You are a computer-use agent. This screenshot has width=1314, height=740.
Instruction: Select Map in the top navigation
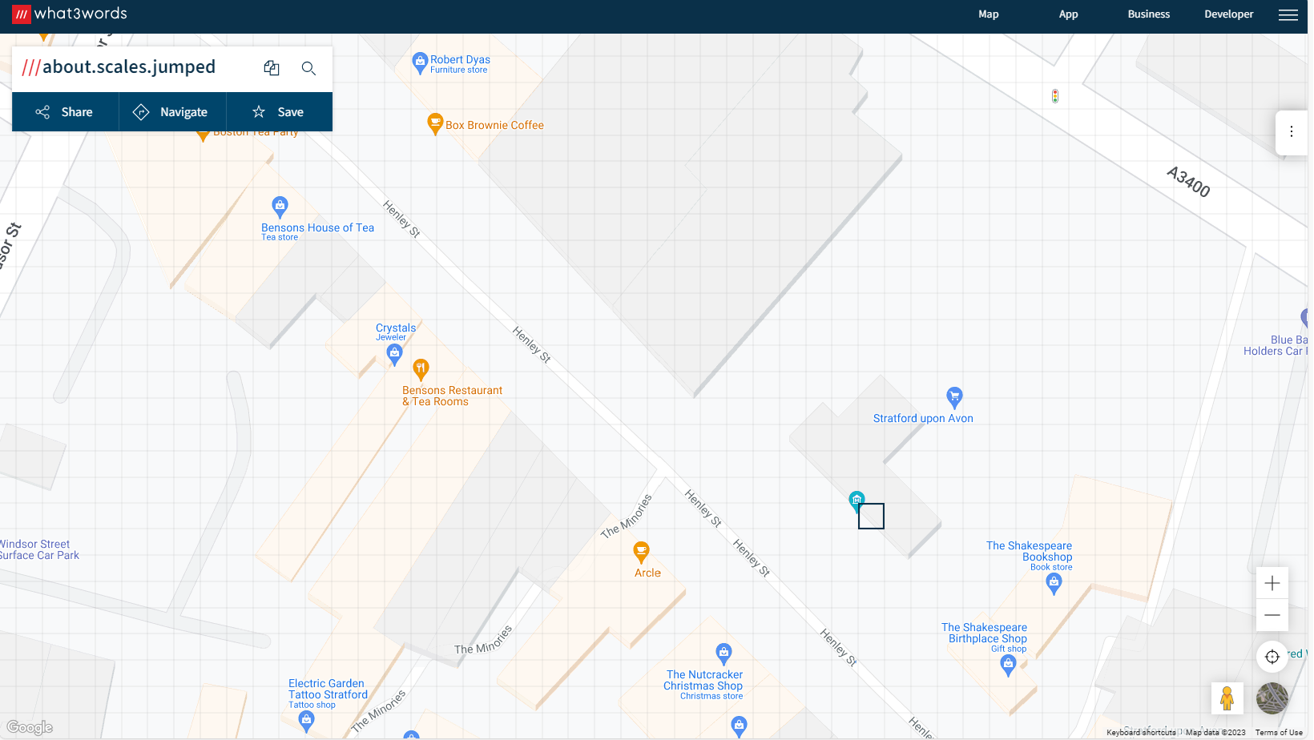pos(988,14)
